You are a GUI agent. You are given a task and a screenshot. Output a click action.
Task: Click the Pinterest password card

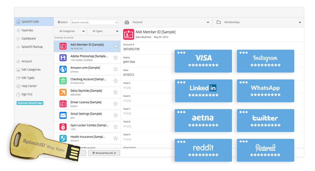coord(266,150)
